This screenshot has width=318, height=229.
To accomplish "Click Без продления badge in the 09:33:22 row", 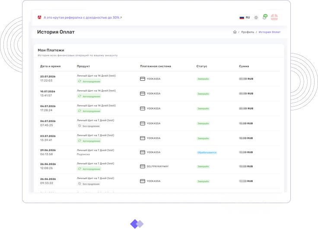I will click(x=89, y=184).
